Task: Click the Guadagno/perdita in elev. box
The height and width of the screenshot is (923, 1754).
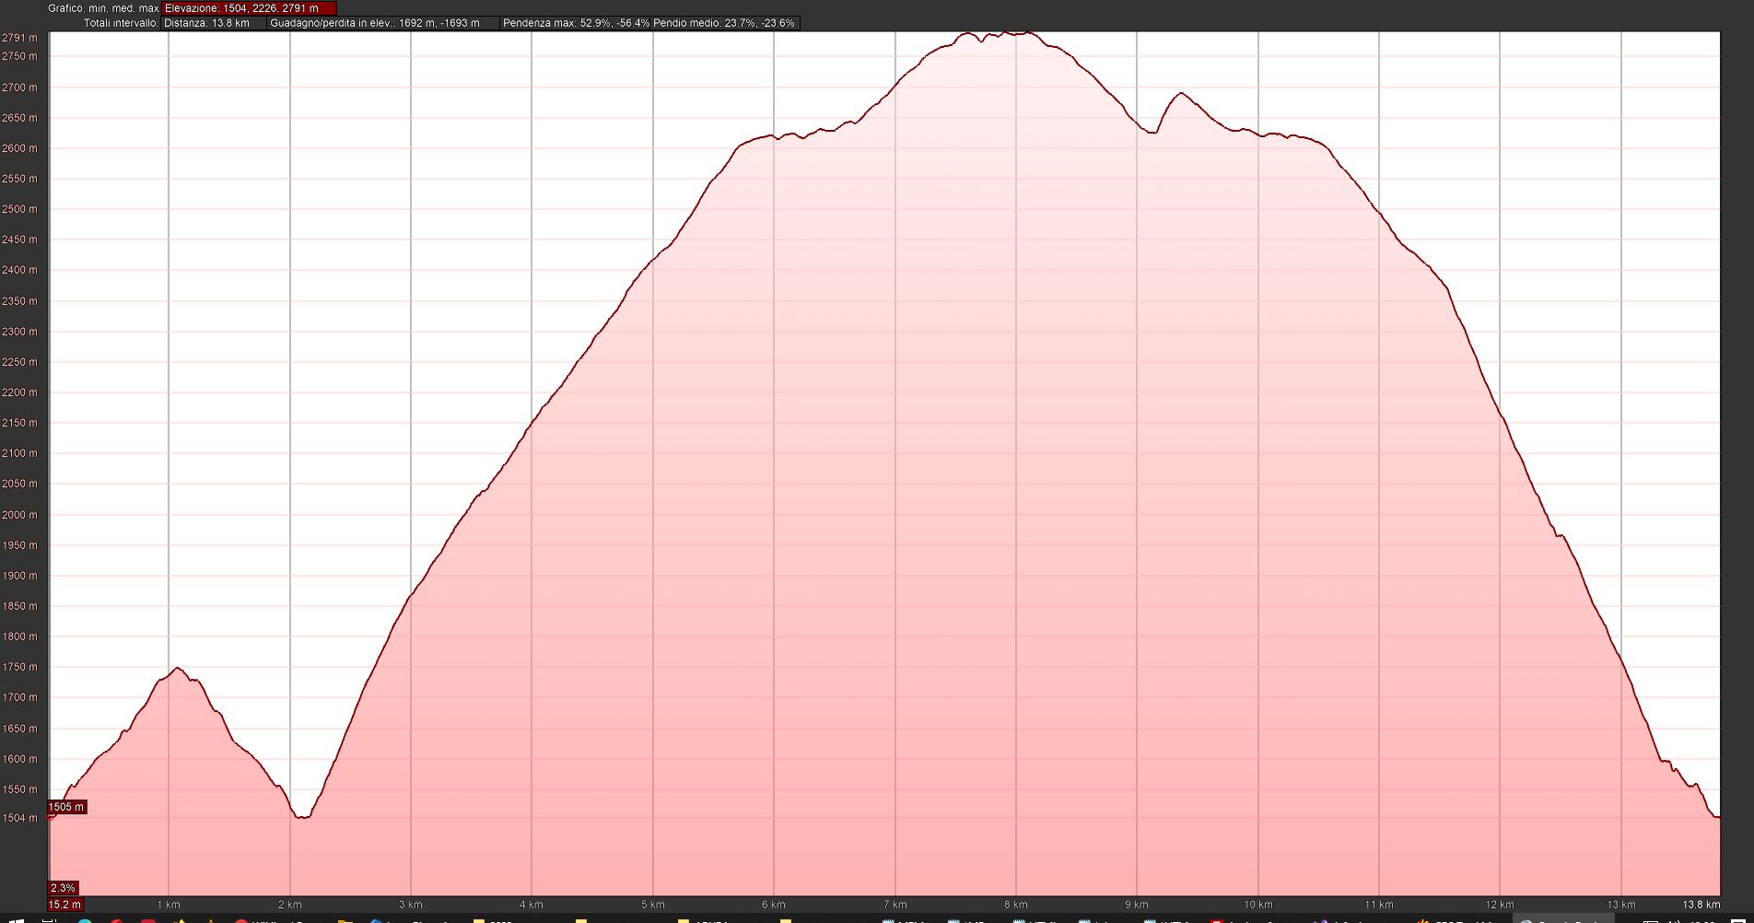Action: coord(382,23)
